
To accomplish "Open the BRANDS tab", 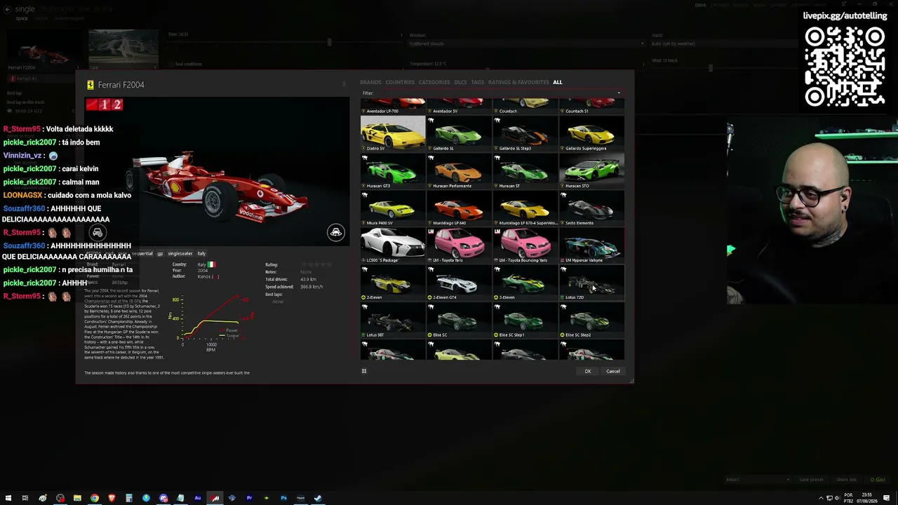I will [370, 82].
